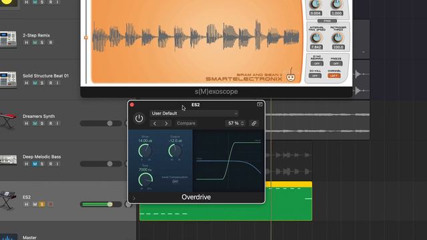Viewport: 427px width, 240px height.
Task: Click the R button on 2-Step Remix track
Action: click(51, 43)
